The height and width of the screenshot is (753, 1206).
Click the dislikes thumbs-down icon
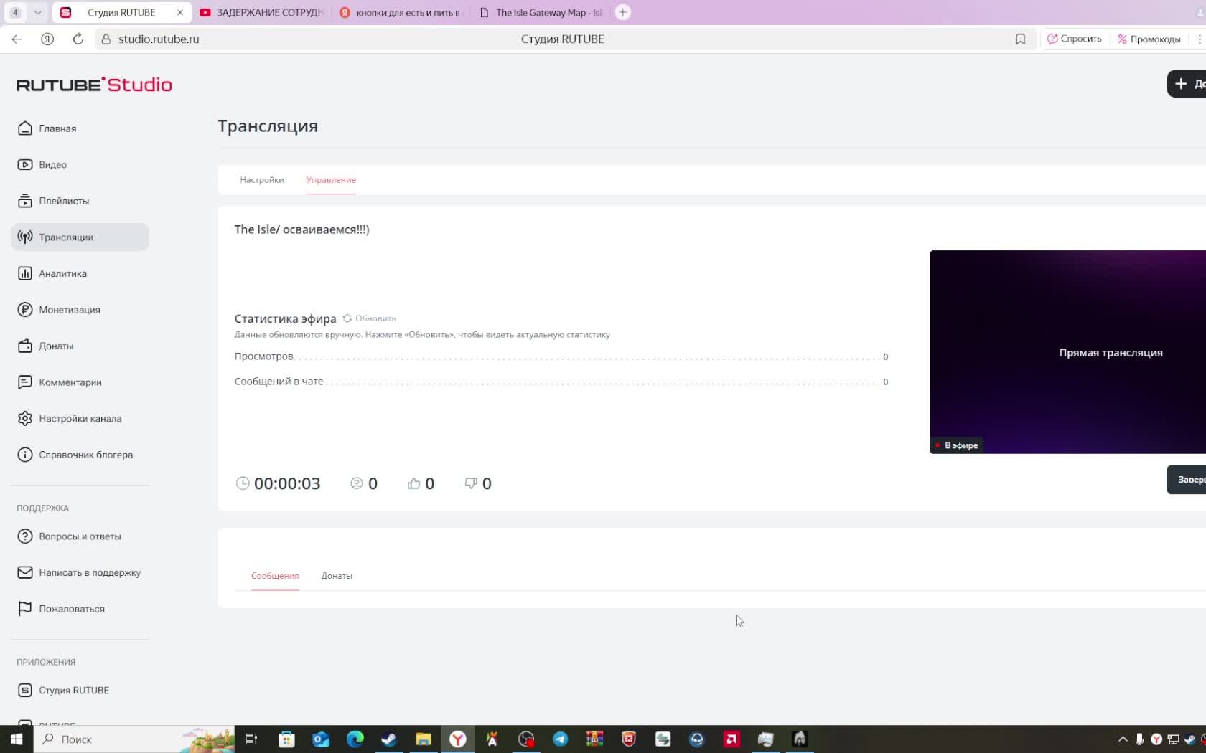coord(471,483)
